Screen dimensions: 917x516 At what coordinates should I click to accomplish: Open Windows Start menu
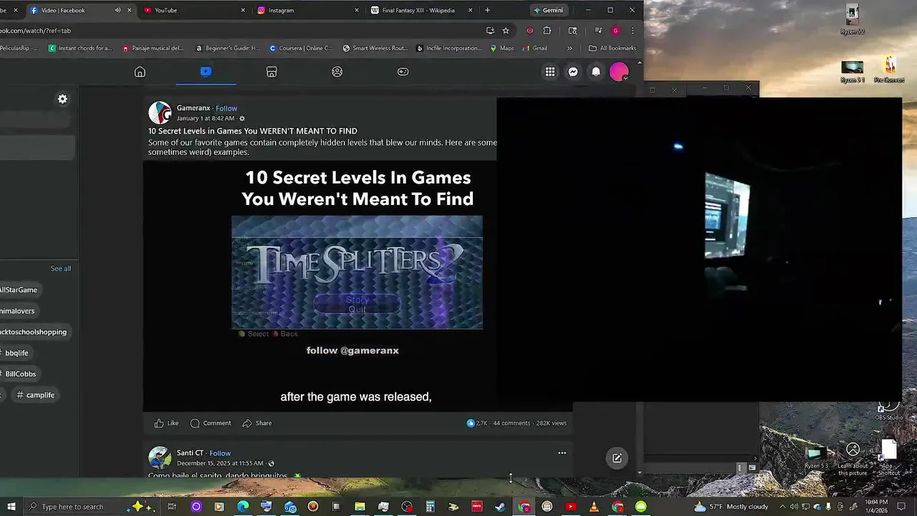click(x=11, y=507)
